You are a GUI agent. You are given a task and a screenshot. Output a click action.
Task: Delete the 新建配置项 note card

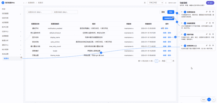tap(213, 23)
